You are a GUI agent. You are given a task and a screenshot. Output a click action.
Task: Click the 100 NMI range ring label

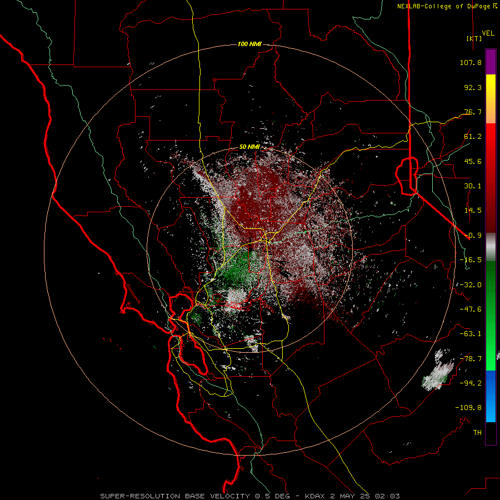click(249, 44)
